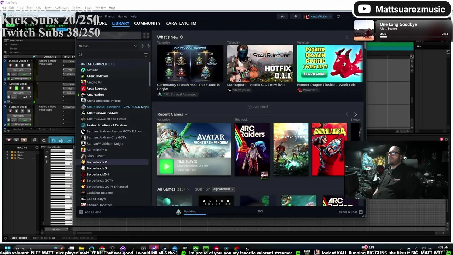Click the Aimlabs game icon
Viewport: 453px width, 255px height.
coord(83,70)
